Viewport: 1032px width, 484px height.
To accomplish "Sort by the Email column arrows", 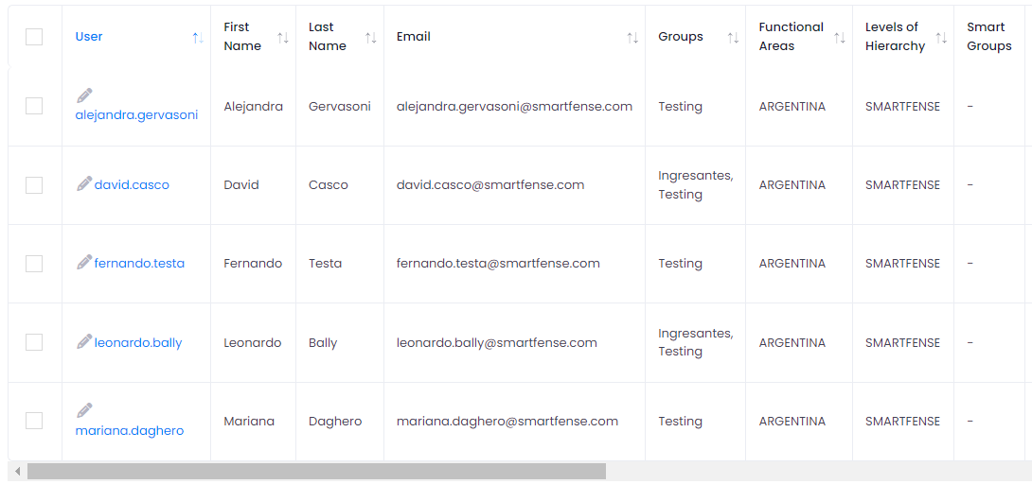I will tap(632, 38).
